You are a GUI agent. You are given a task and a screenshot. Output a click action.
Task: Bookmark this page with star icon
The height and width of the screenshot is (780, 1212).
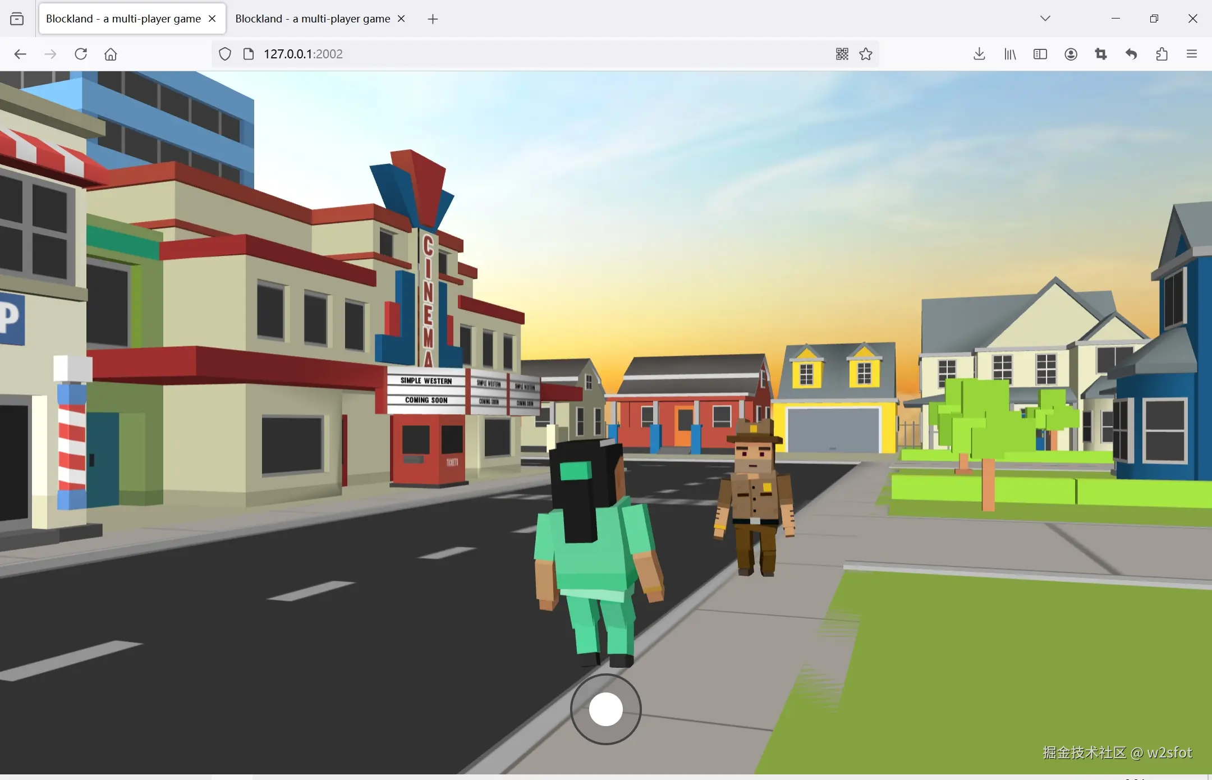tap(866, 54)
